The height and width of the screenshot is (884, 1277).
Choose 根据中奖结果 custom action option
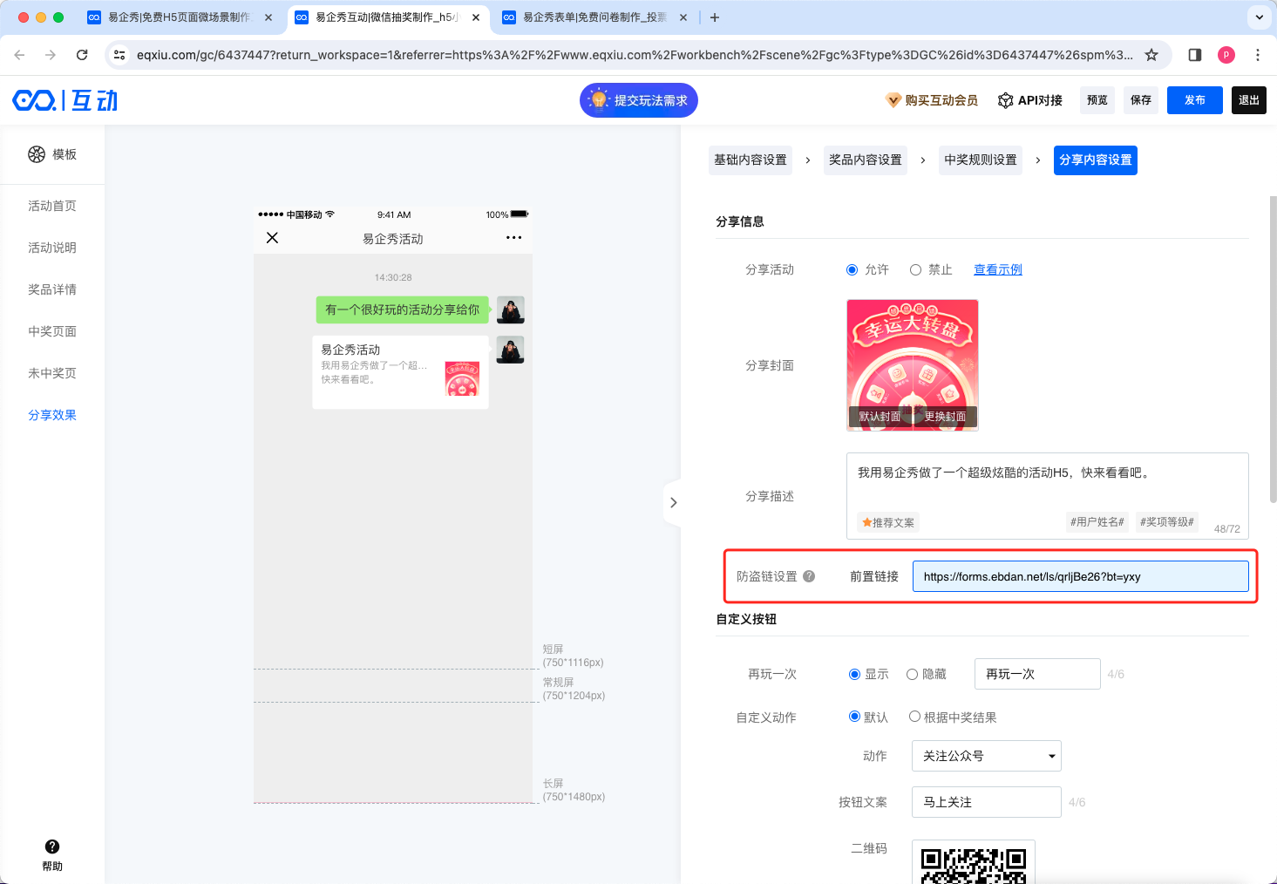pyautogui.click(x=914, y=717)
